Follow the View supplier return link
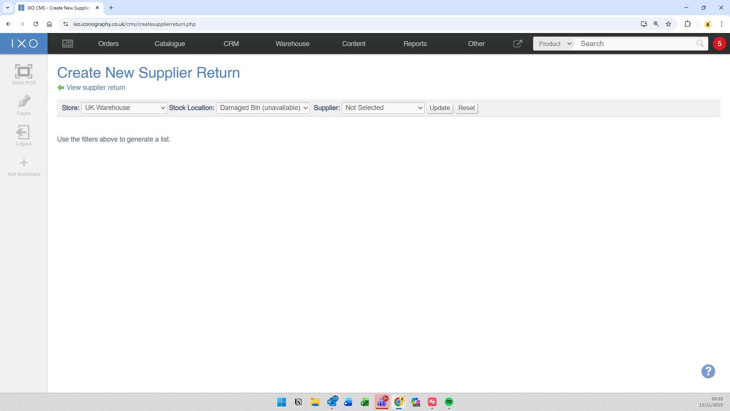 (x=95, y=88)
